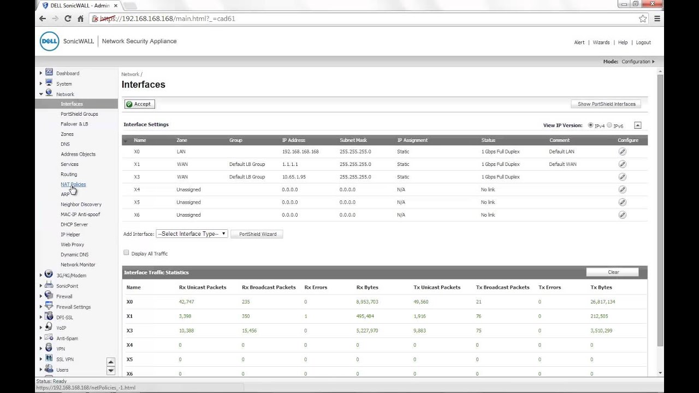Expand the System tree node
This screenshot has width=699, height=393.
pyautogui.click(x=40, y=84)
